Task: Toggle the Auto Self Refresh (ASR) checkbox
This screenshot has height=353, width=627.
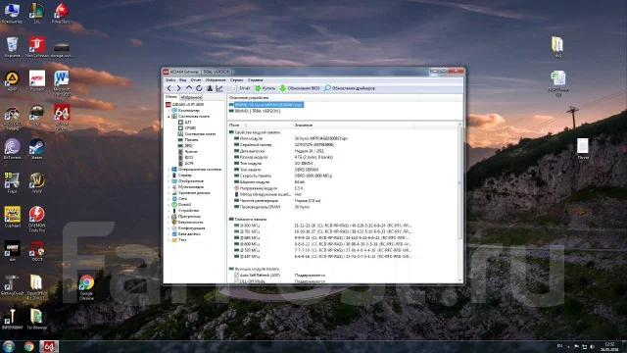Action: (236, 276)
